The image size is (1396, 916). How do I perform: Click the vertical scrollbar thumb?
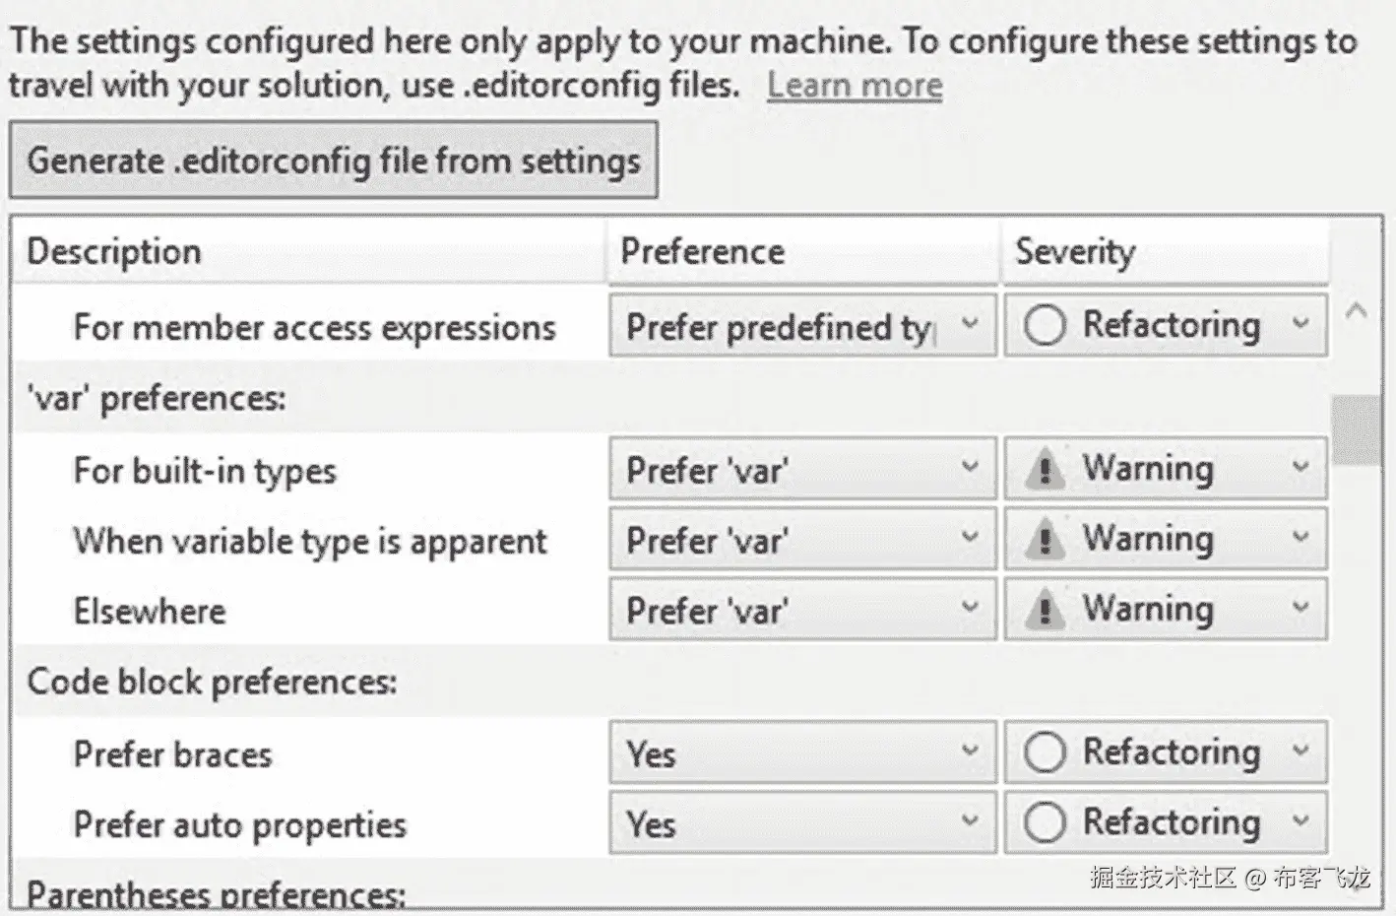click(x=1357, y=429)
